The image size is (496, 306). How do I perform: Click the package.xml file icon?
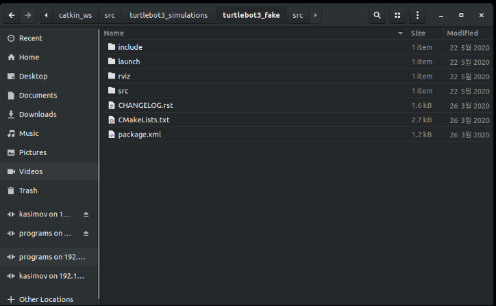pos(112,135)
